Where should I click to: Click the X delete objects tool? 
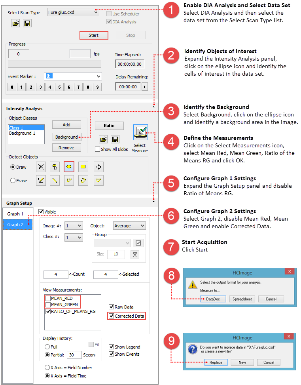pos(41,167)
